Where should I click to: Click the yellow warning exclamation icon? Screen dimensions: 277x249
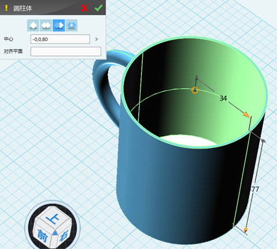tap(6, 8)
